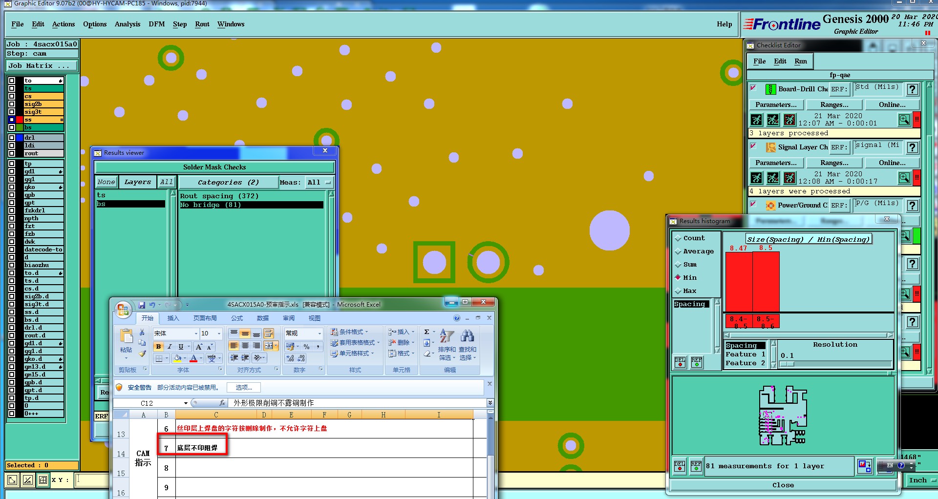Click the Font Color red A swatch
938x499 pixels.
[x=193, y=358]
